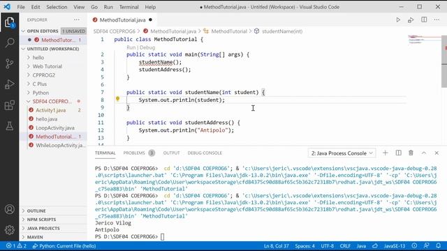Image resolution: width=447 pixels, height=251 pixels.
Task: Open the File menu
Action: (x=21, y=7)
